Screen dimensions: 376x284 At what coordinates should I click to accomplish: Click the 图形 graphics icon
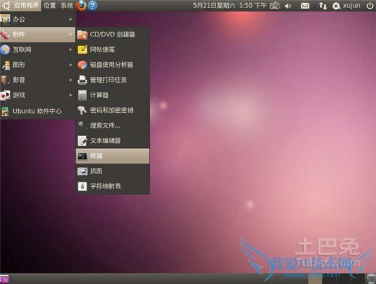click(x=6, y=65)
